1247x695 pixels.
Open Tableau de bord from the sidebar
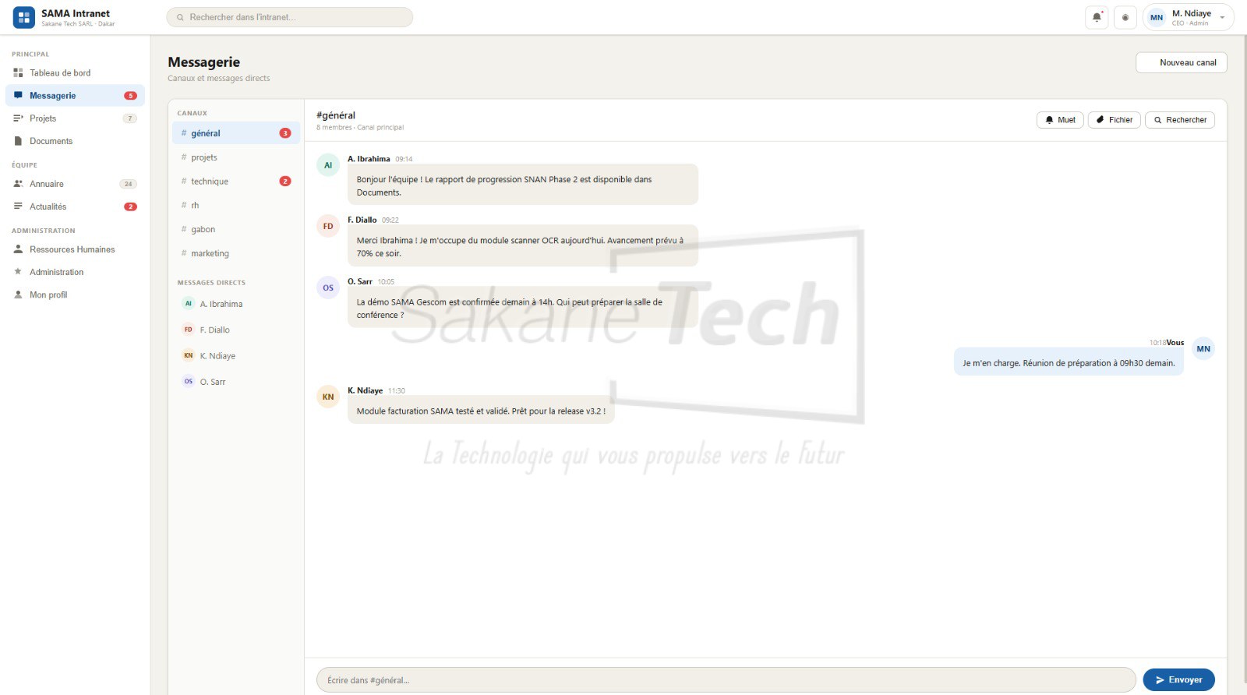(75, 72)
